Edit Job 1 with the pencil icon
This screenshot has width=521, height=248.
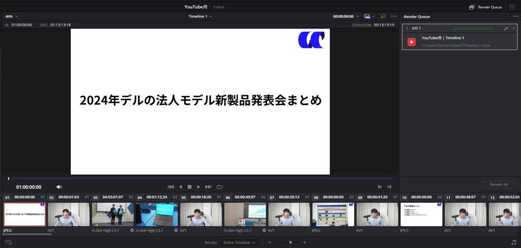point(506,29)
